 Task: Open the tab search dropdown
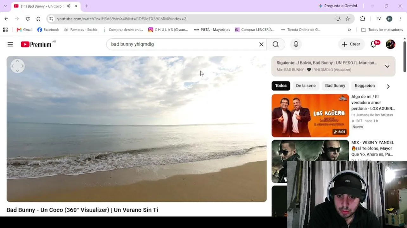5,6
